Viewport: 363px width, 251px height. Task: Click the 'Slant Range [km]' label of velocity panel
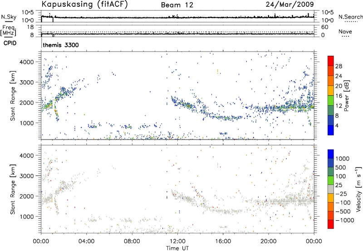(13, 189)
